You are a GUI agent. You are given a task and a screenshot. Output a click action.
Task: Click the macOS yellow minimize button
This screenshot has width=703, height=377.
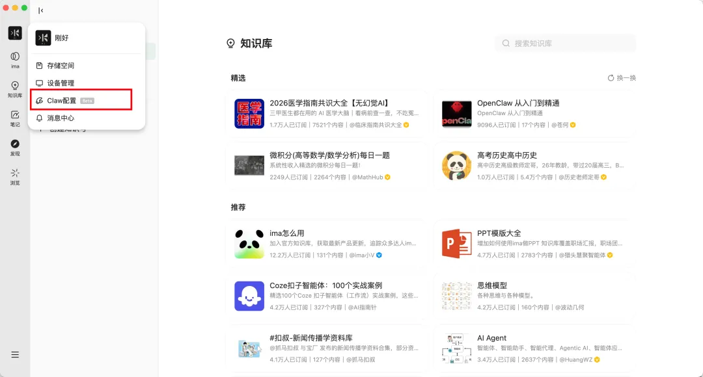[x=15, y=8]
